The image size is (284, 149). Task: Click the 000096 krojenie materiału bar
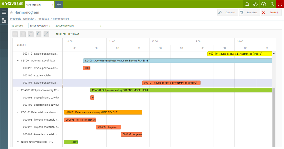80,120
